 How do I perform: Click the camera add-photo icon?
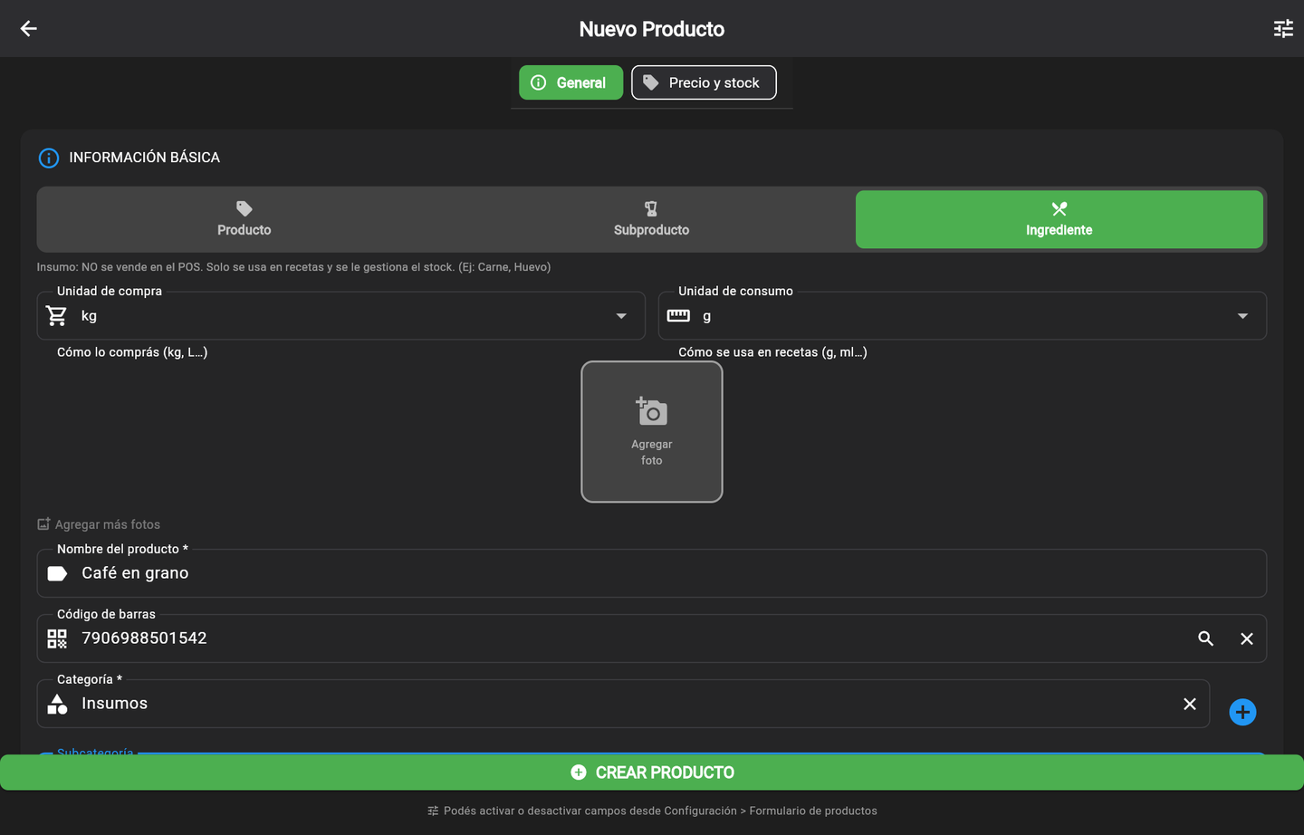tap(651, 411)
